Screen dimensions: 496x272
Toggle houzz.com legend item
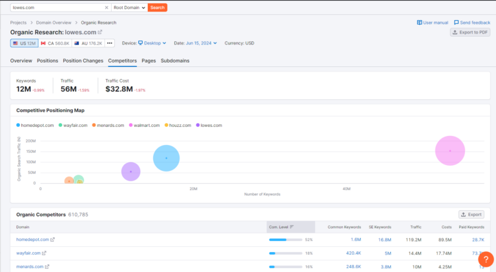(x=178, y=125)
